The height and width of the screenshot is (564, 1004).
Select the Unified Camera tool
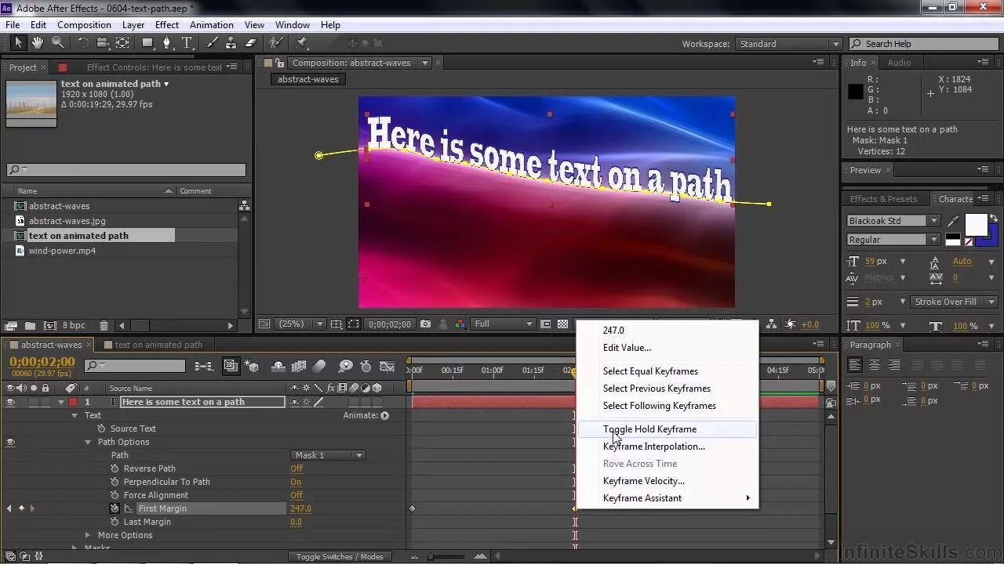pyautogui.click(x=103, y=43)
